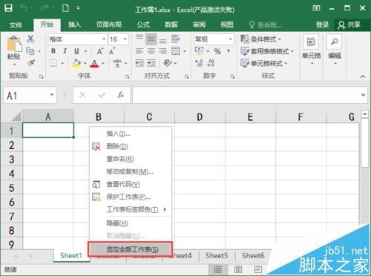Screen dimensions: 371x276
Task: Click Comma Style icon
Action: click(229, 51)
